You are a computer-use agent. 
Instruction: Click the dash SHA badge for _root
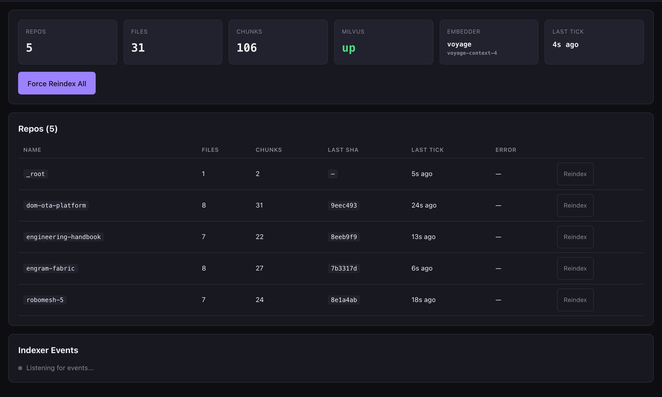click(333, 174)
